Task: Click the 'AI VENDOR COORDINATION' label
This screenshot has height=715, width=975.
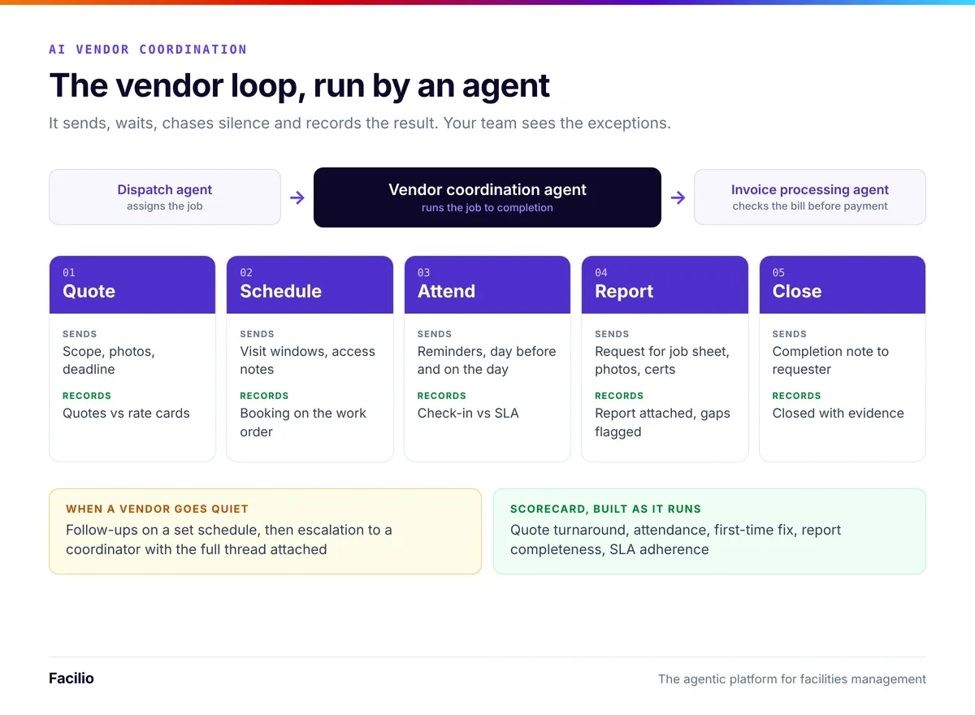Action: point(148,50)
